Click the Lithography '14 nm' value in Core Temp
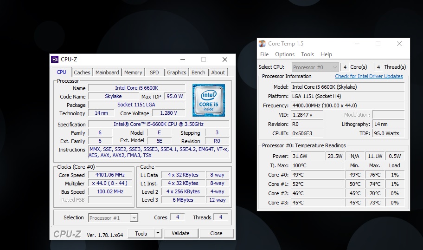The width and height of the screenshot is (423, 250). [389, 124]
